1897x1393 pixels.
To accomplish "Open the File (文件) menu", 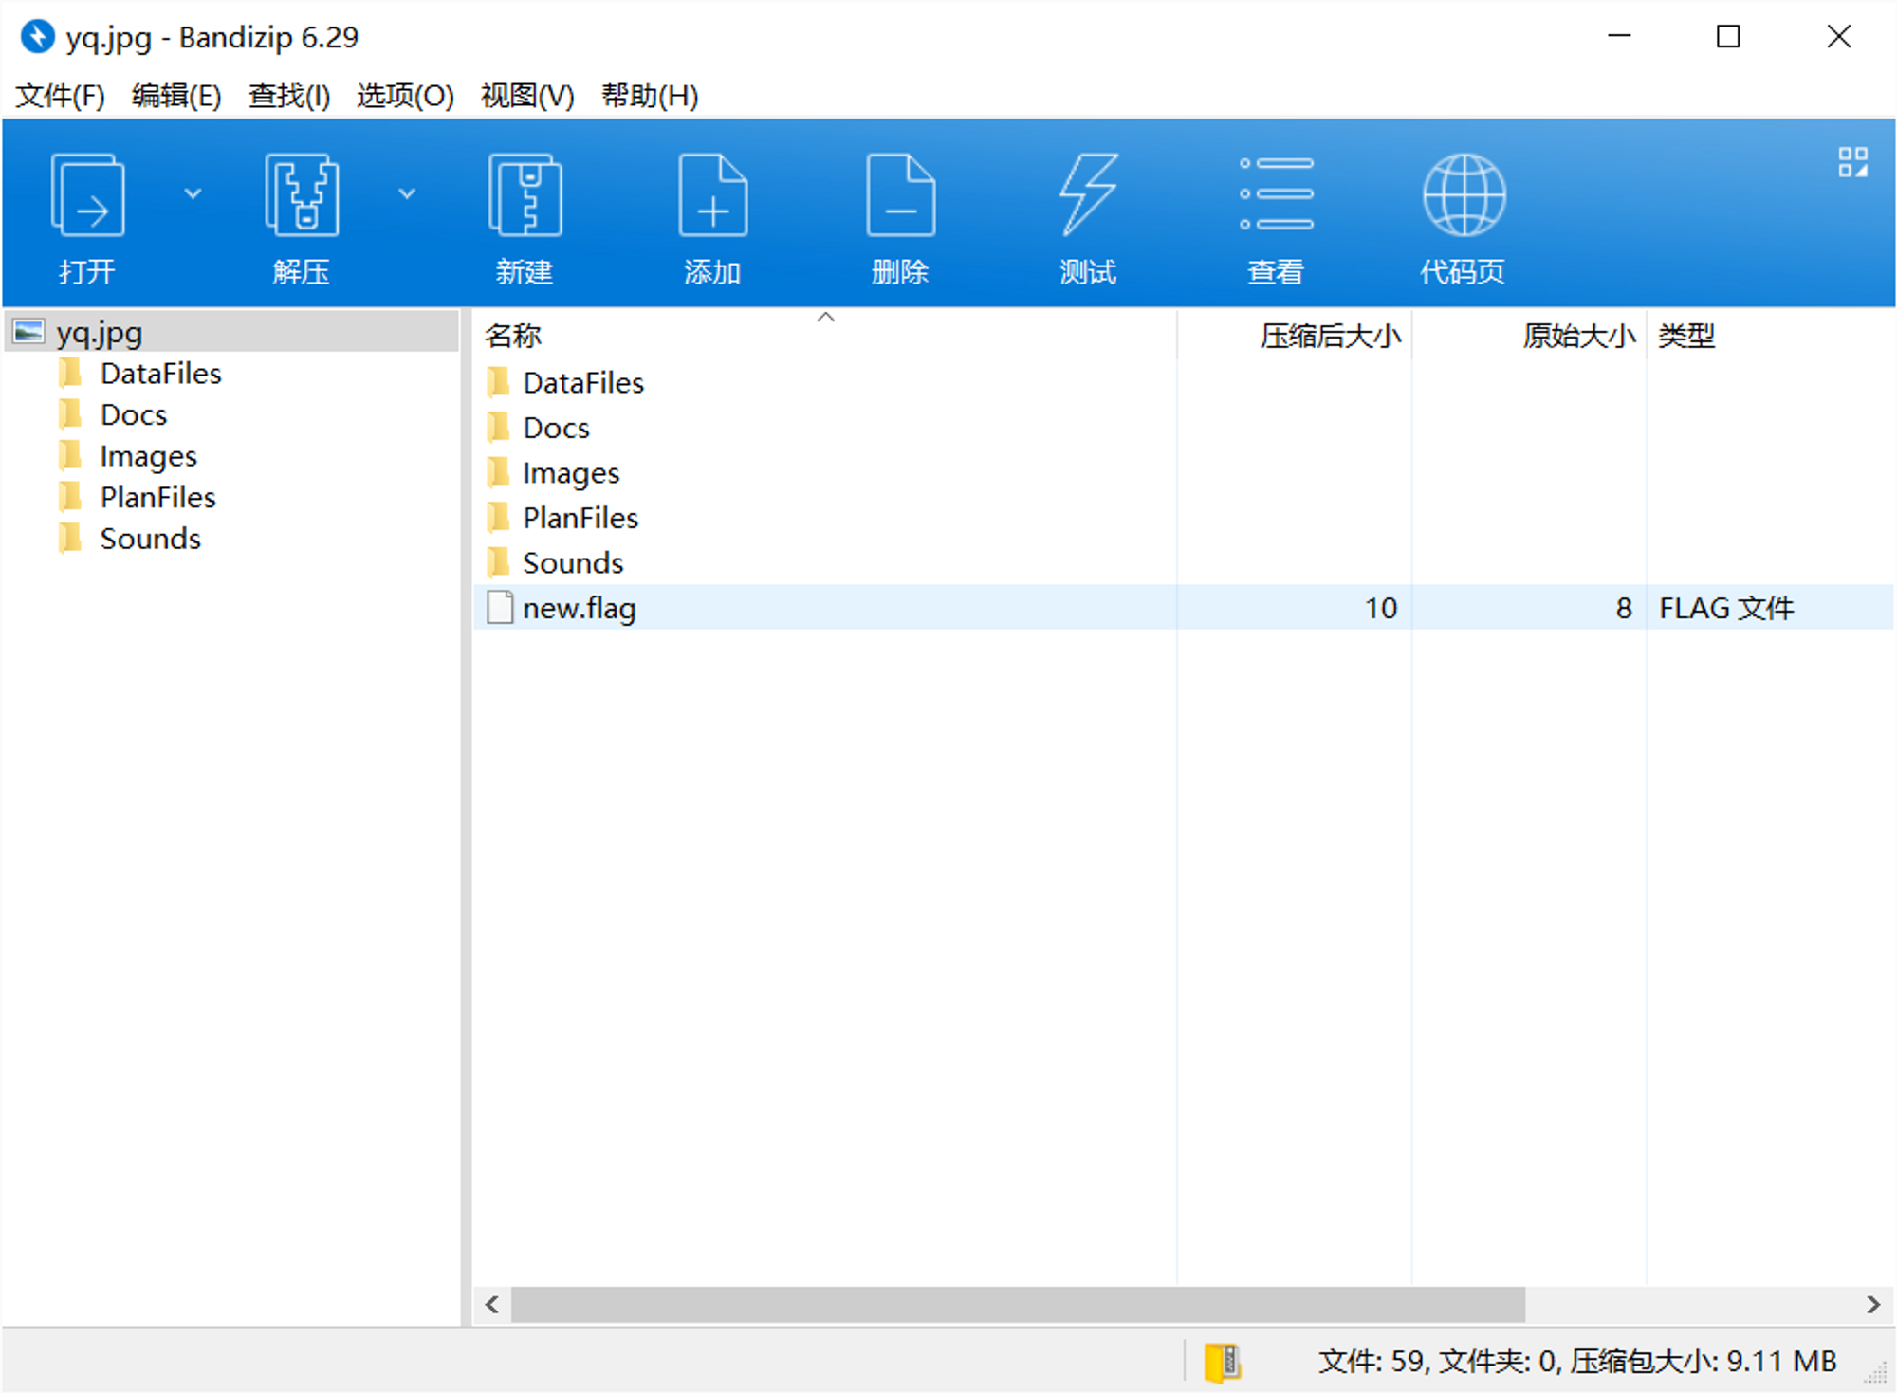I will pyautogui.click(x=60, y=96).
